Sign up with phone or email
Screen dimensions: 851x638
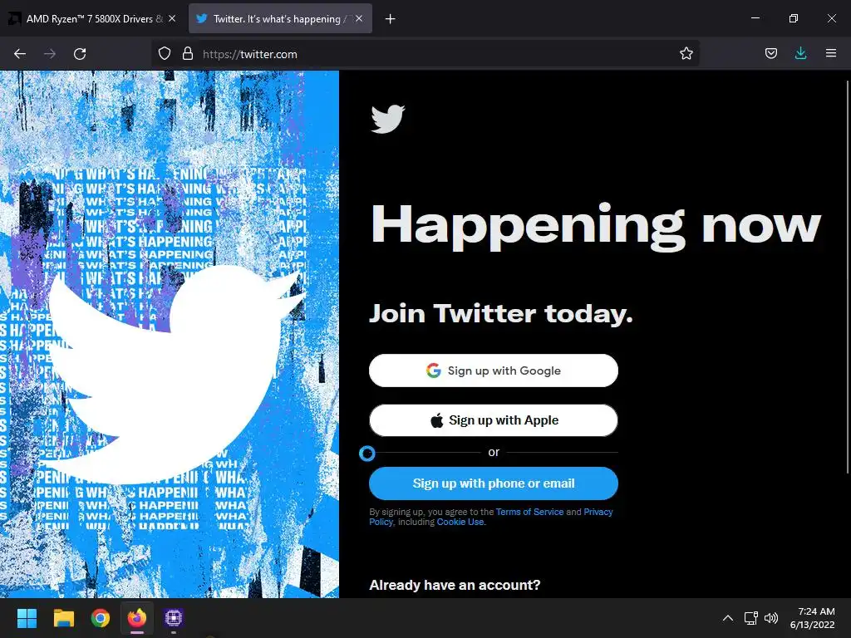coord(494,483)
